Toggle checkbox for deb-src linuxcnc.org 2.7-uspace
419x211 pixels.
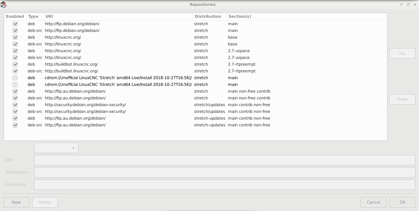click(15, 57)
